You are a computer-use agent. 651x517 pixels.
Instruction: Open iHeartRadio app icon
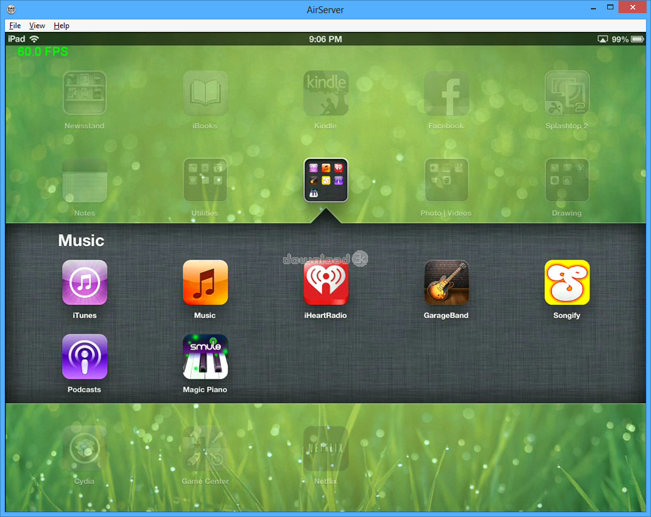point(325,282)
